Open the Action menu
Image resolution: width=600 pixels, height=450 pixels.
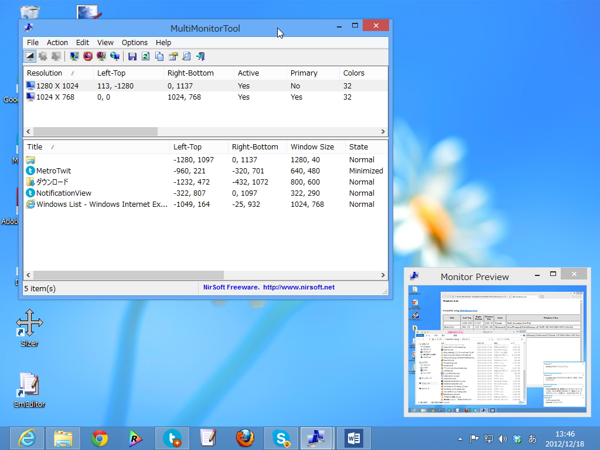tap(57, 42)
